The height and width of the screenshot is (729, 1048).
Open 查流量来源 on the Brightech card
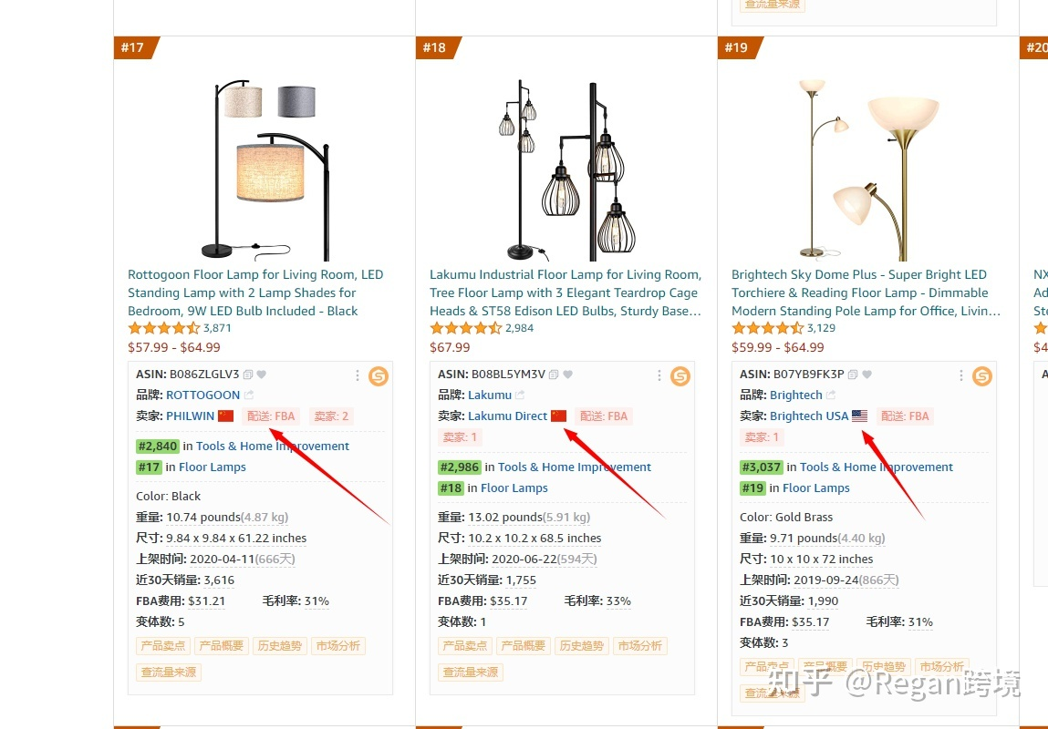772,693
